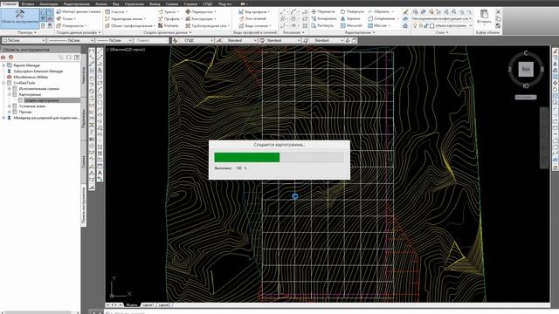Select the Обрезать trim tool
This screenshot has width=559, height=314.
tap(381, 11)
